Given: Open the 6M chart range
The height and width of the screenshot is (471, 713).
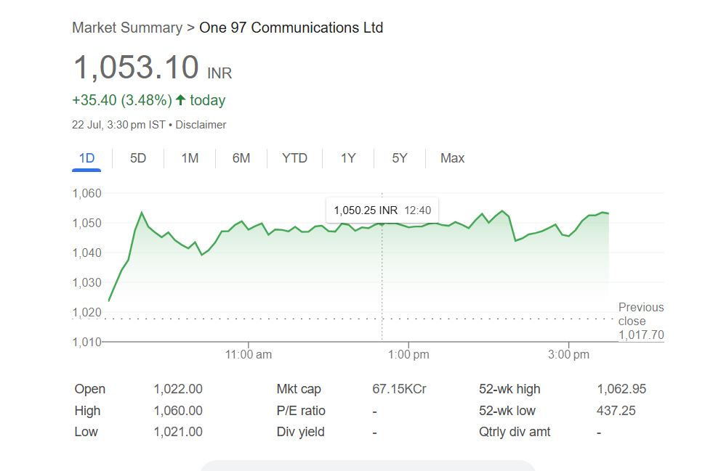Looking at the screenshot, I should [x=241, y=158].
